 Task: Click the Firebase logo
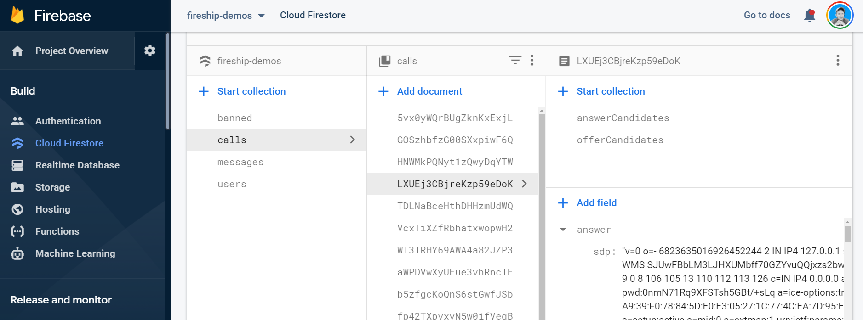point(17,16)
